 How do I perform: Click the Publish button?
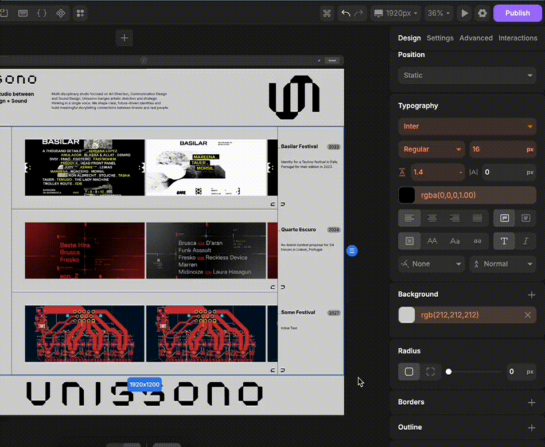(517, 13)
